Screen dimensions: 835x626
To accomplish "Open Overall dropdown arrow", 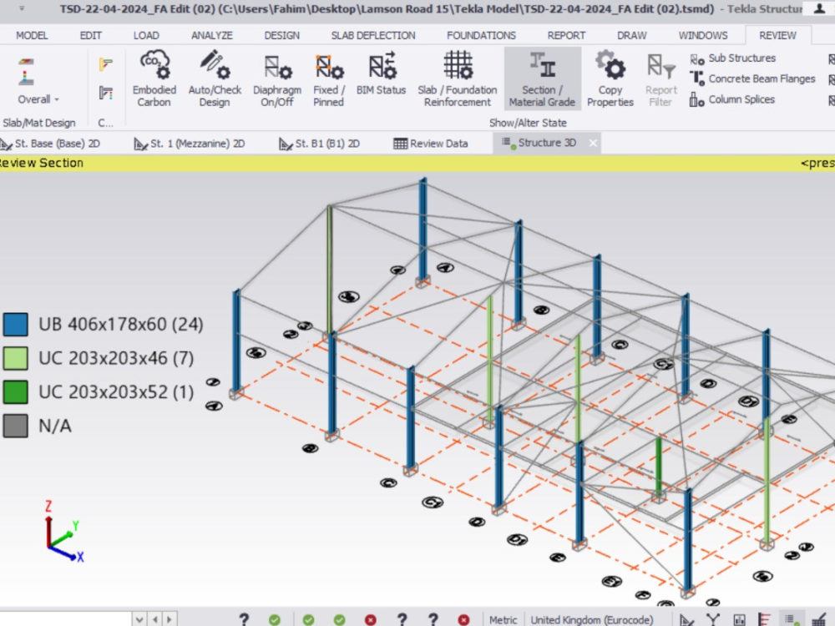I will coord(57,99).
